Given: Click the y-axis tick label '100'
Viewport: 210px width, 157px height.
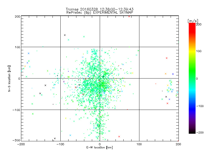Looking at the screenshot, I should point(17,47).
